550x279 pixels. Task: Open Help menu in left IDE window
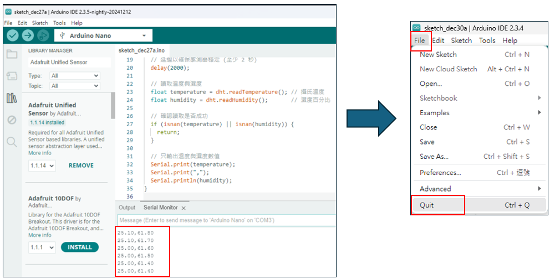77,23
